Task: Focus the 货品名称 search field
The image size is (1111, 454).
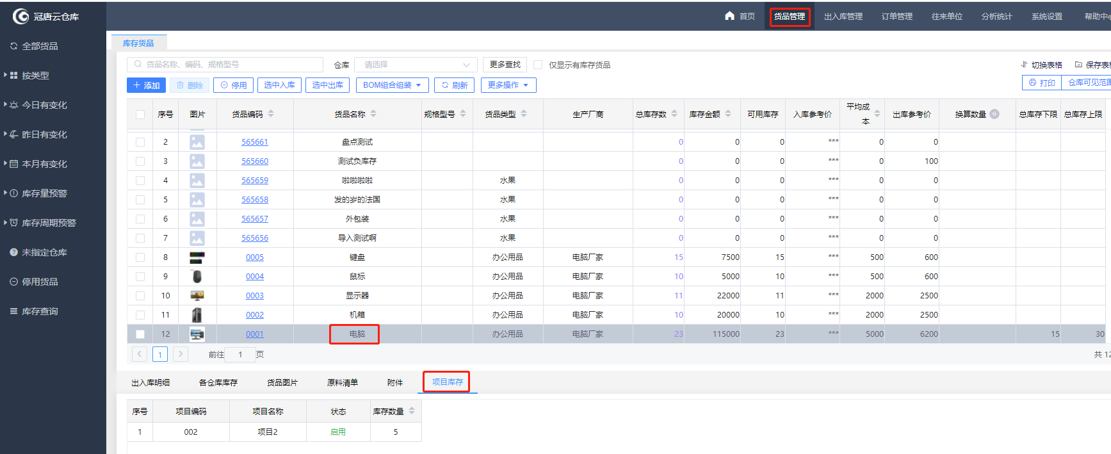Action: click(225, 65)
